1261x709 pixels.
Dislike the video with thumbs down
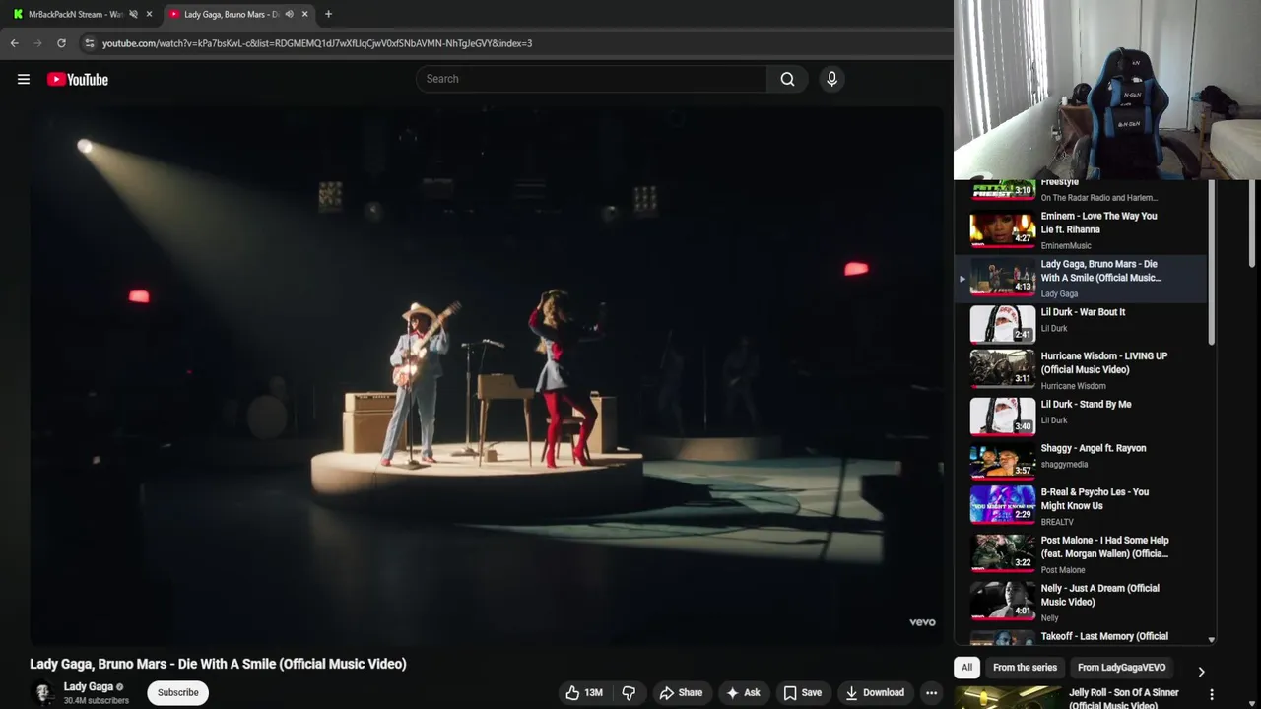click(629, 693)
